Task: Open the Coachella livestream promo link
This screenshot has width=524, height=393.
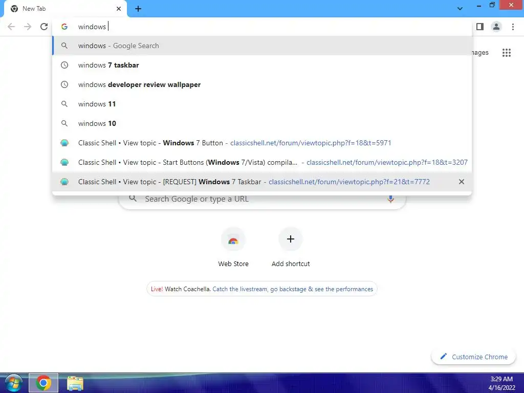Action: click(x=293, y=289)
